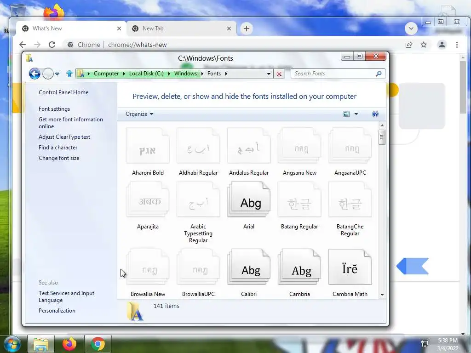Click Windows in the breadcrumb path

click(186, 74)
